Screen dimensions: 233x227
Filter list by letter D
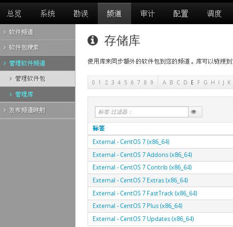[185, 83]
